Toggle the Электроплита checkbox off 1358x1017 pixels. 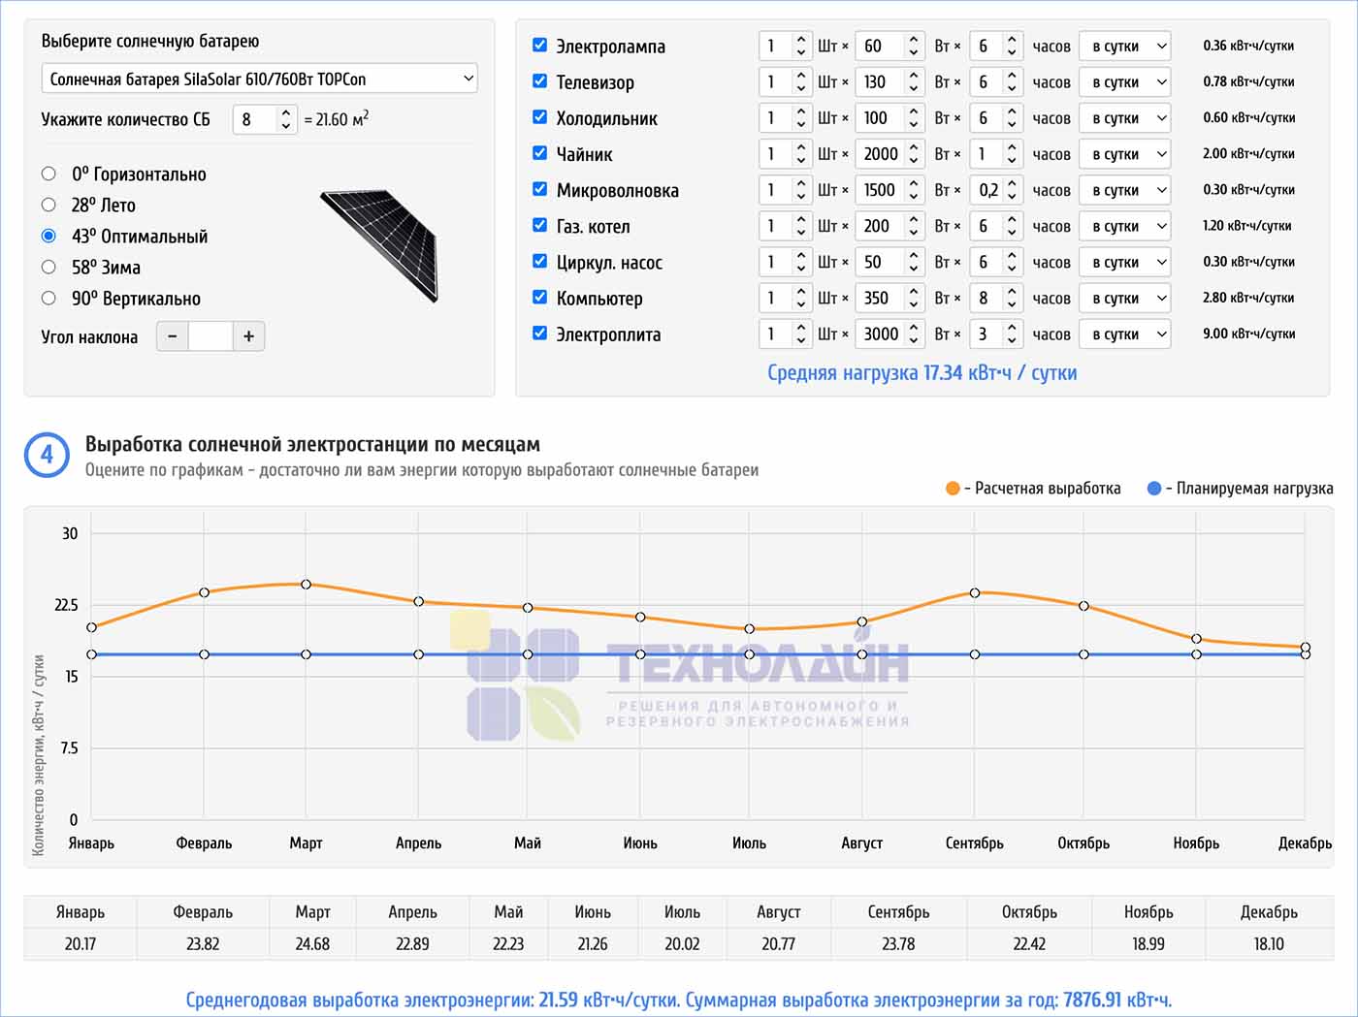(x=540, y=334)
